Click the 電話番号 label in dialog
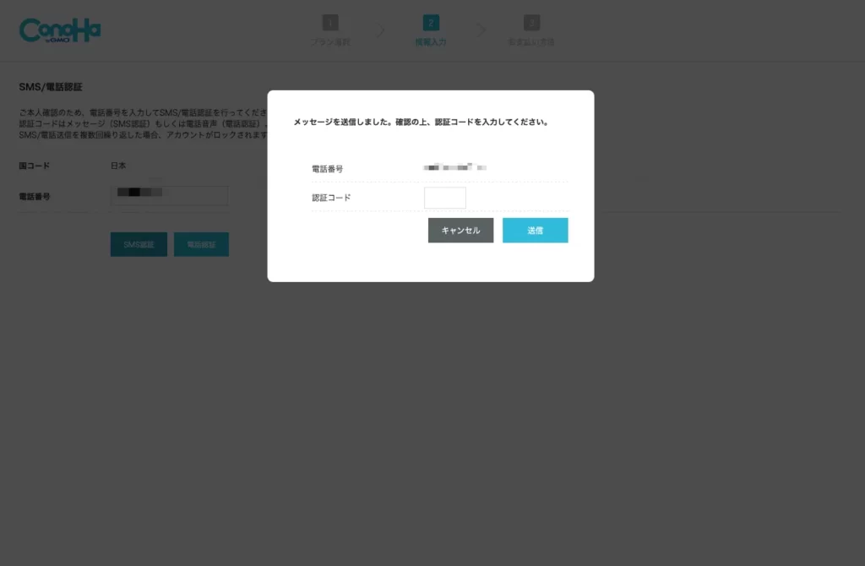Screen dimensions: 865x566 pyautogui.click(x=327, y=169)
